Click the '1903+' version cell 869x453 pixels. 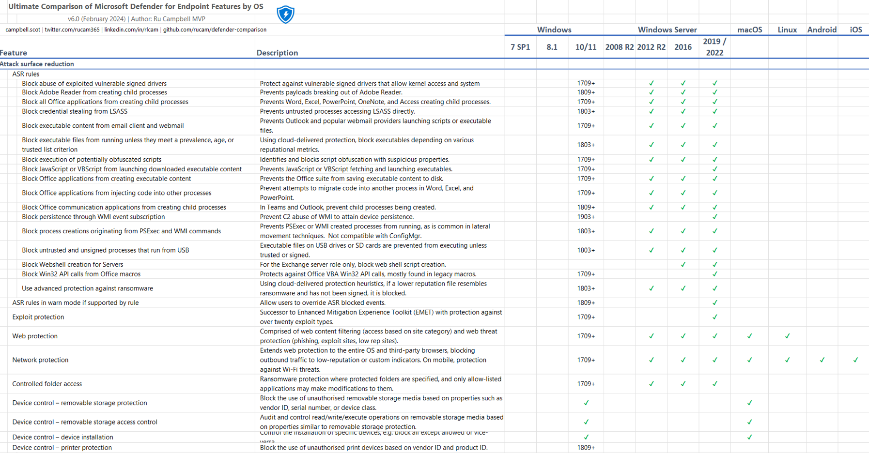tap(586, 217)
